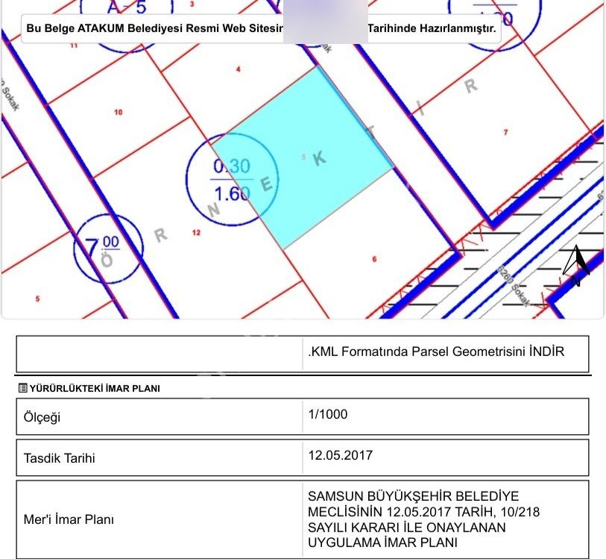This screenshot has width=606, height=559.
Task: Select parcel number 6 on the map
Action: pyautogui.click(x=374, y=259)
